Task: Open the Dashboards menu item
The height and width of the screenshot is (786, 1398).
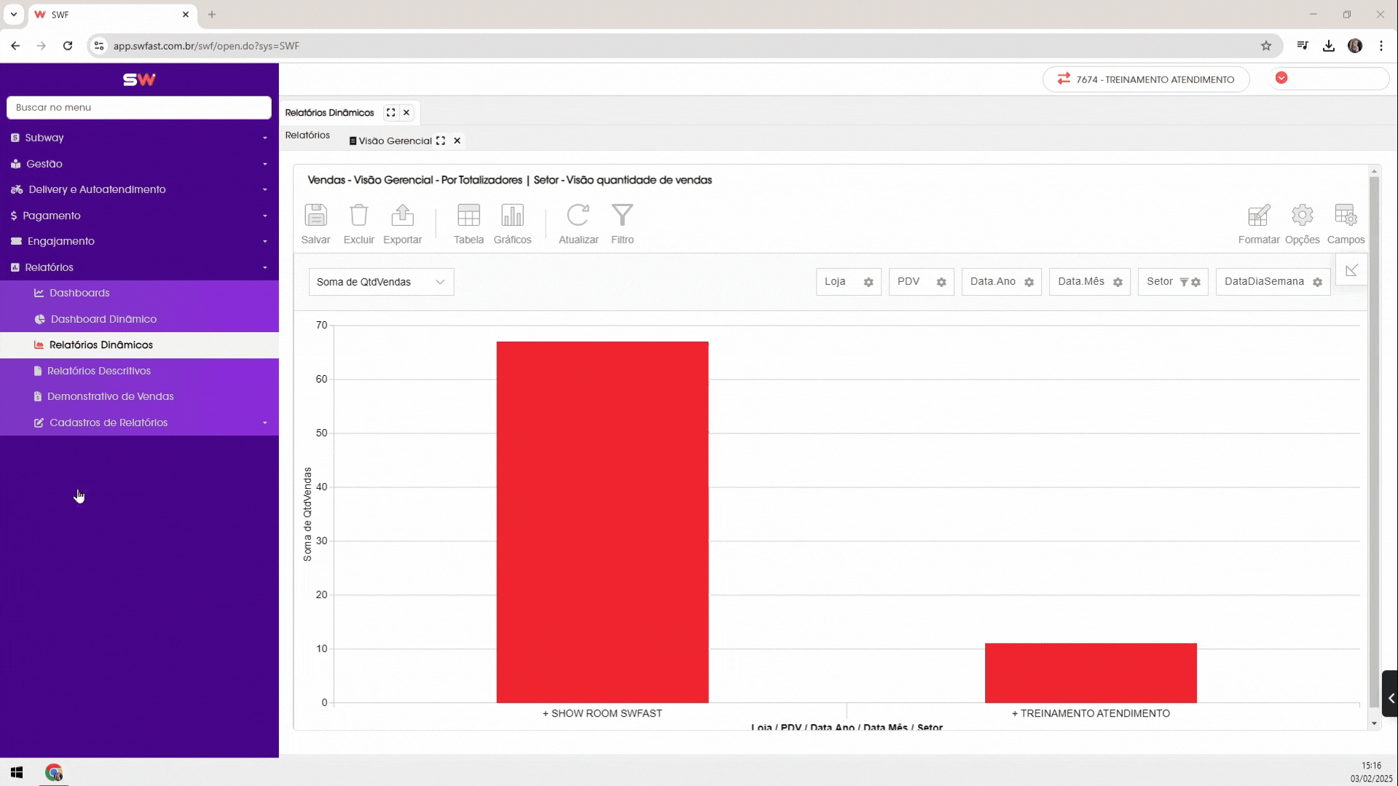Action: [139, 293]
